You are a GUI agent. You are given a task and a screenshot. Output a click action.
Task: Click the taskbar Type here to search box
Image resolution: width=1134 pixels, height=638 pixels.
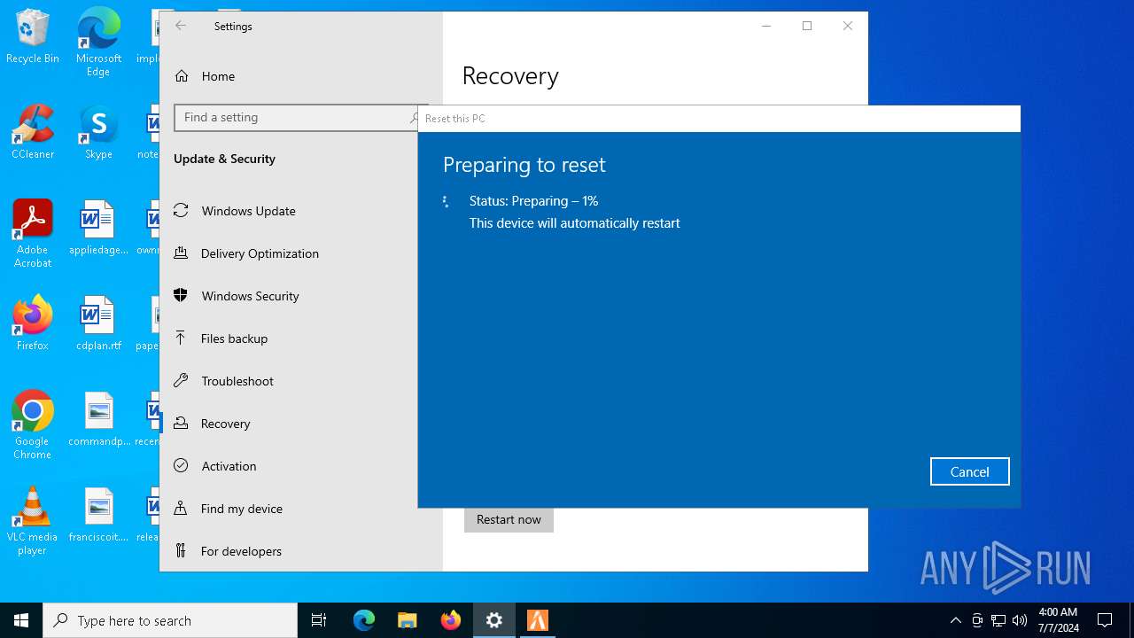point(170,620)
